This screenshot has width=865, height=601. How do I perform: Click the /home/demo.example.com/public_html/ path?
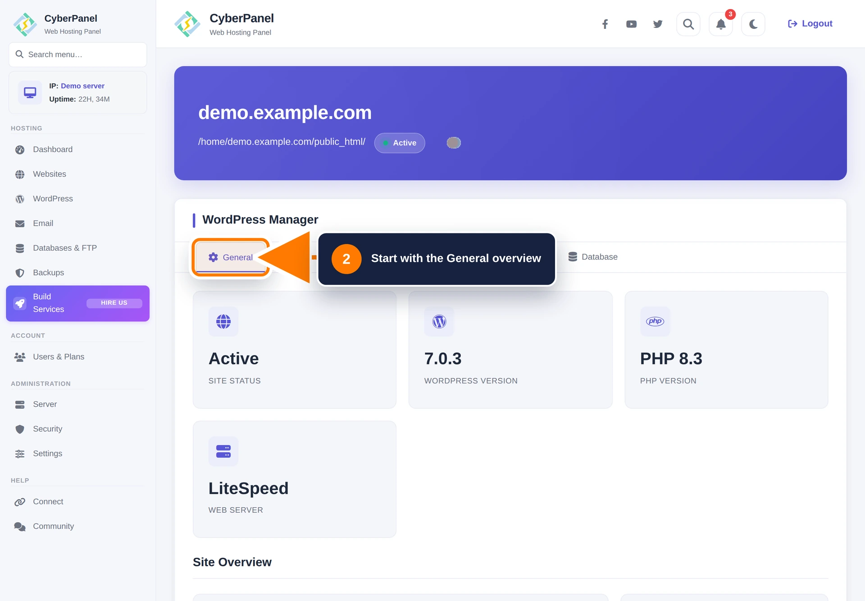[282, 142]
